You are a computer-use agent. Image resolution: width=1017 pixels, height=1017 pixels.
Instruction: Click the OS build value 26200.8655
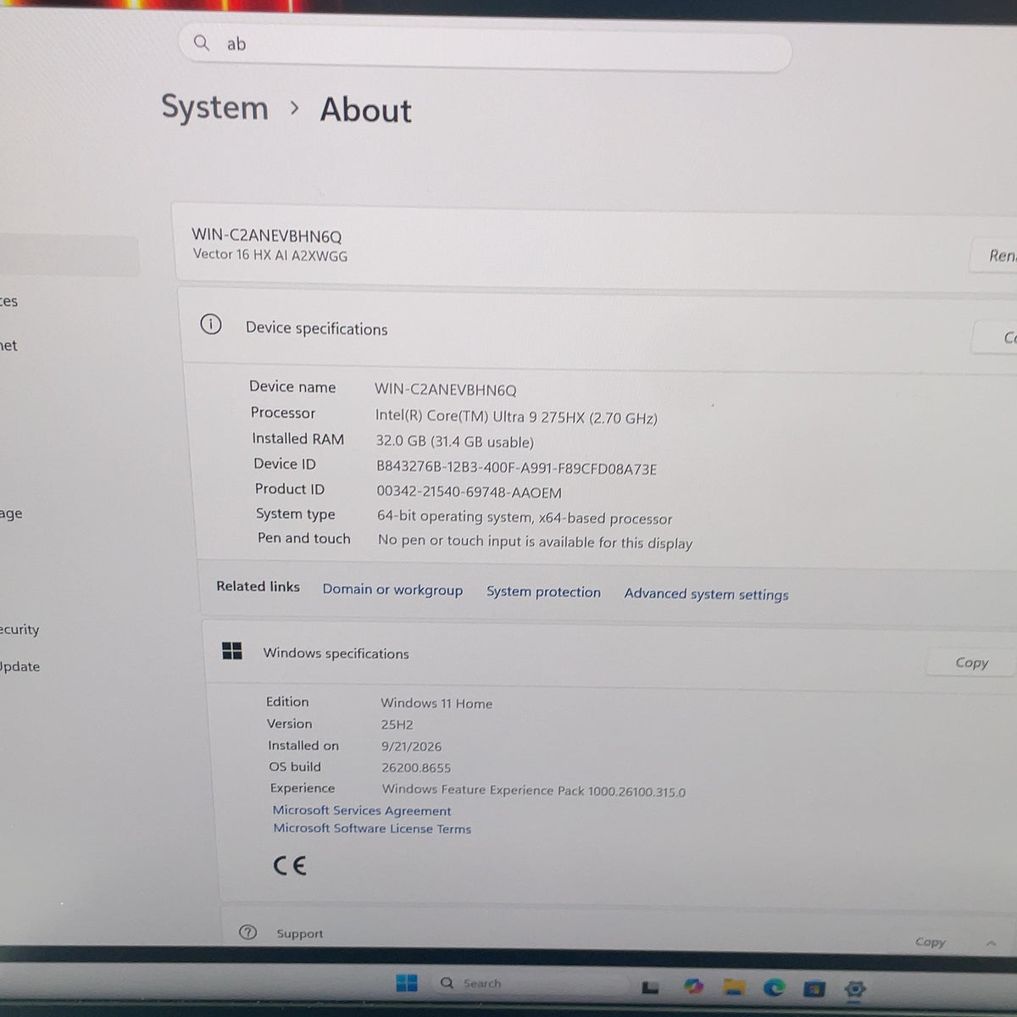tap(416, 768)
